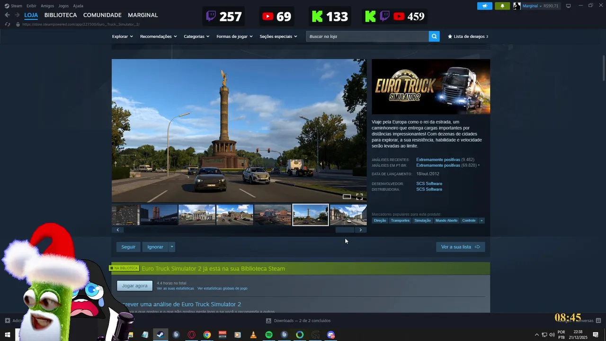
Task: Open the Windows Start menu
Action: pyautogui.click(x=8, y=335)
